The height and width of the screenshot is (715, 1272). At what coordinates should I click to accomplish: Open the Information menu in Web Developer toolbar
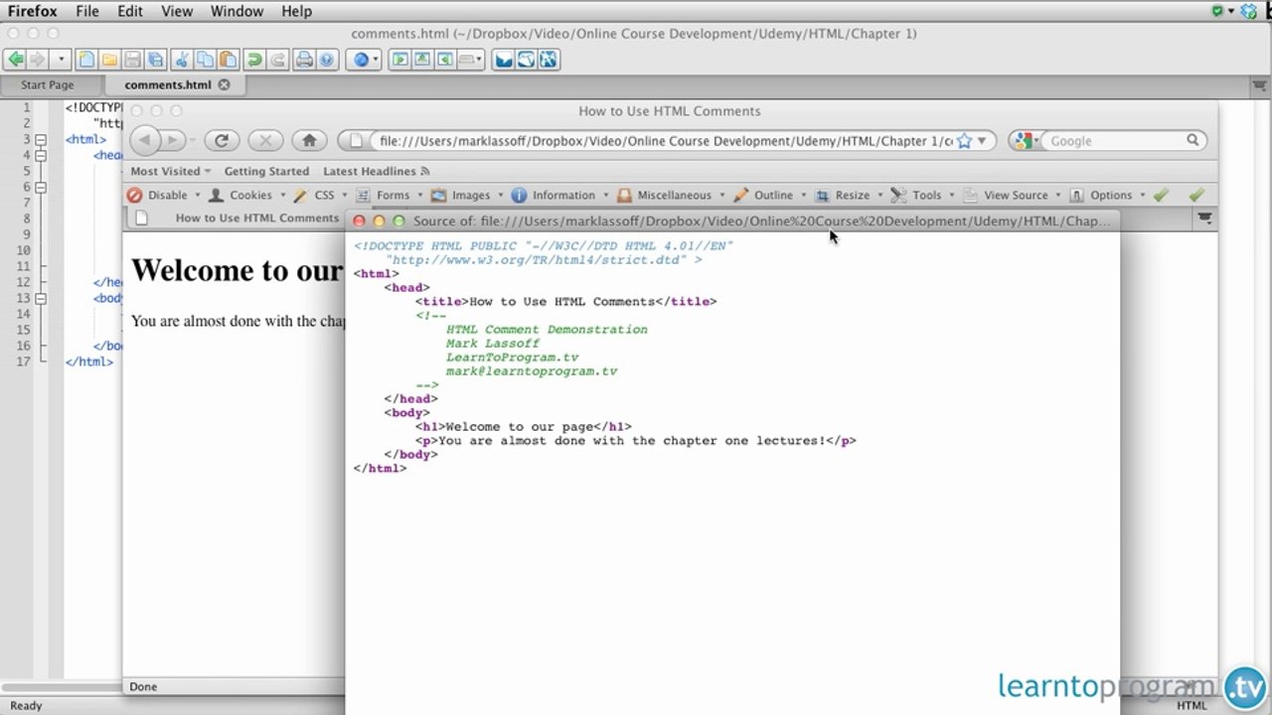tap(559, 196)
